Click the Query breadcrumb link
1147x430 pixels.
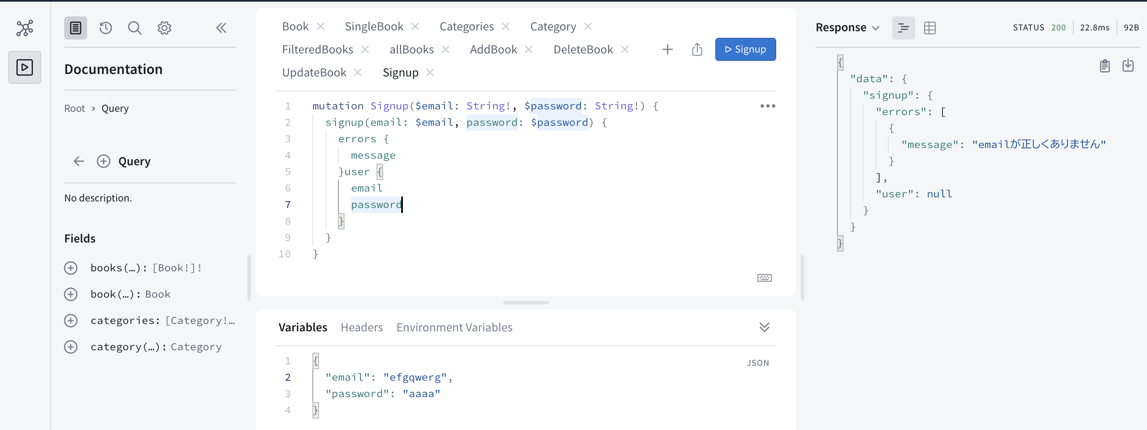click(115, 109)
